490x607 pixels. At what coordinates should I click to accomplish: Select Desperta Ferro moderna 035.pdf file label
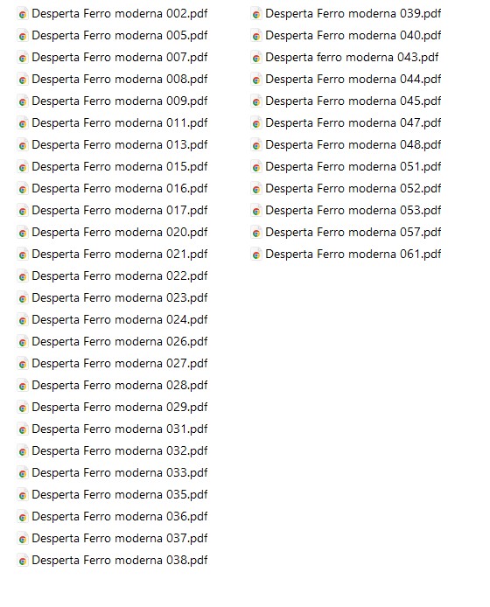tap(120, 495)
